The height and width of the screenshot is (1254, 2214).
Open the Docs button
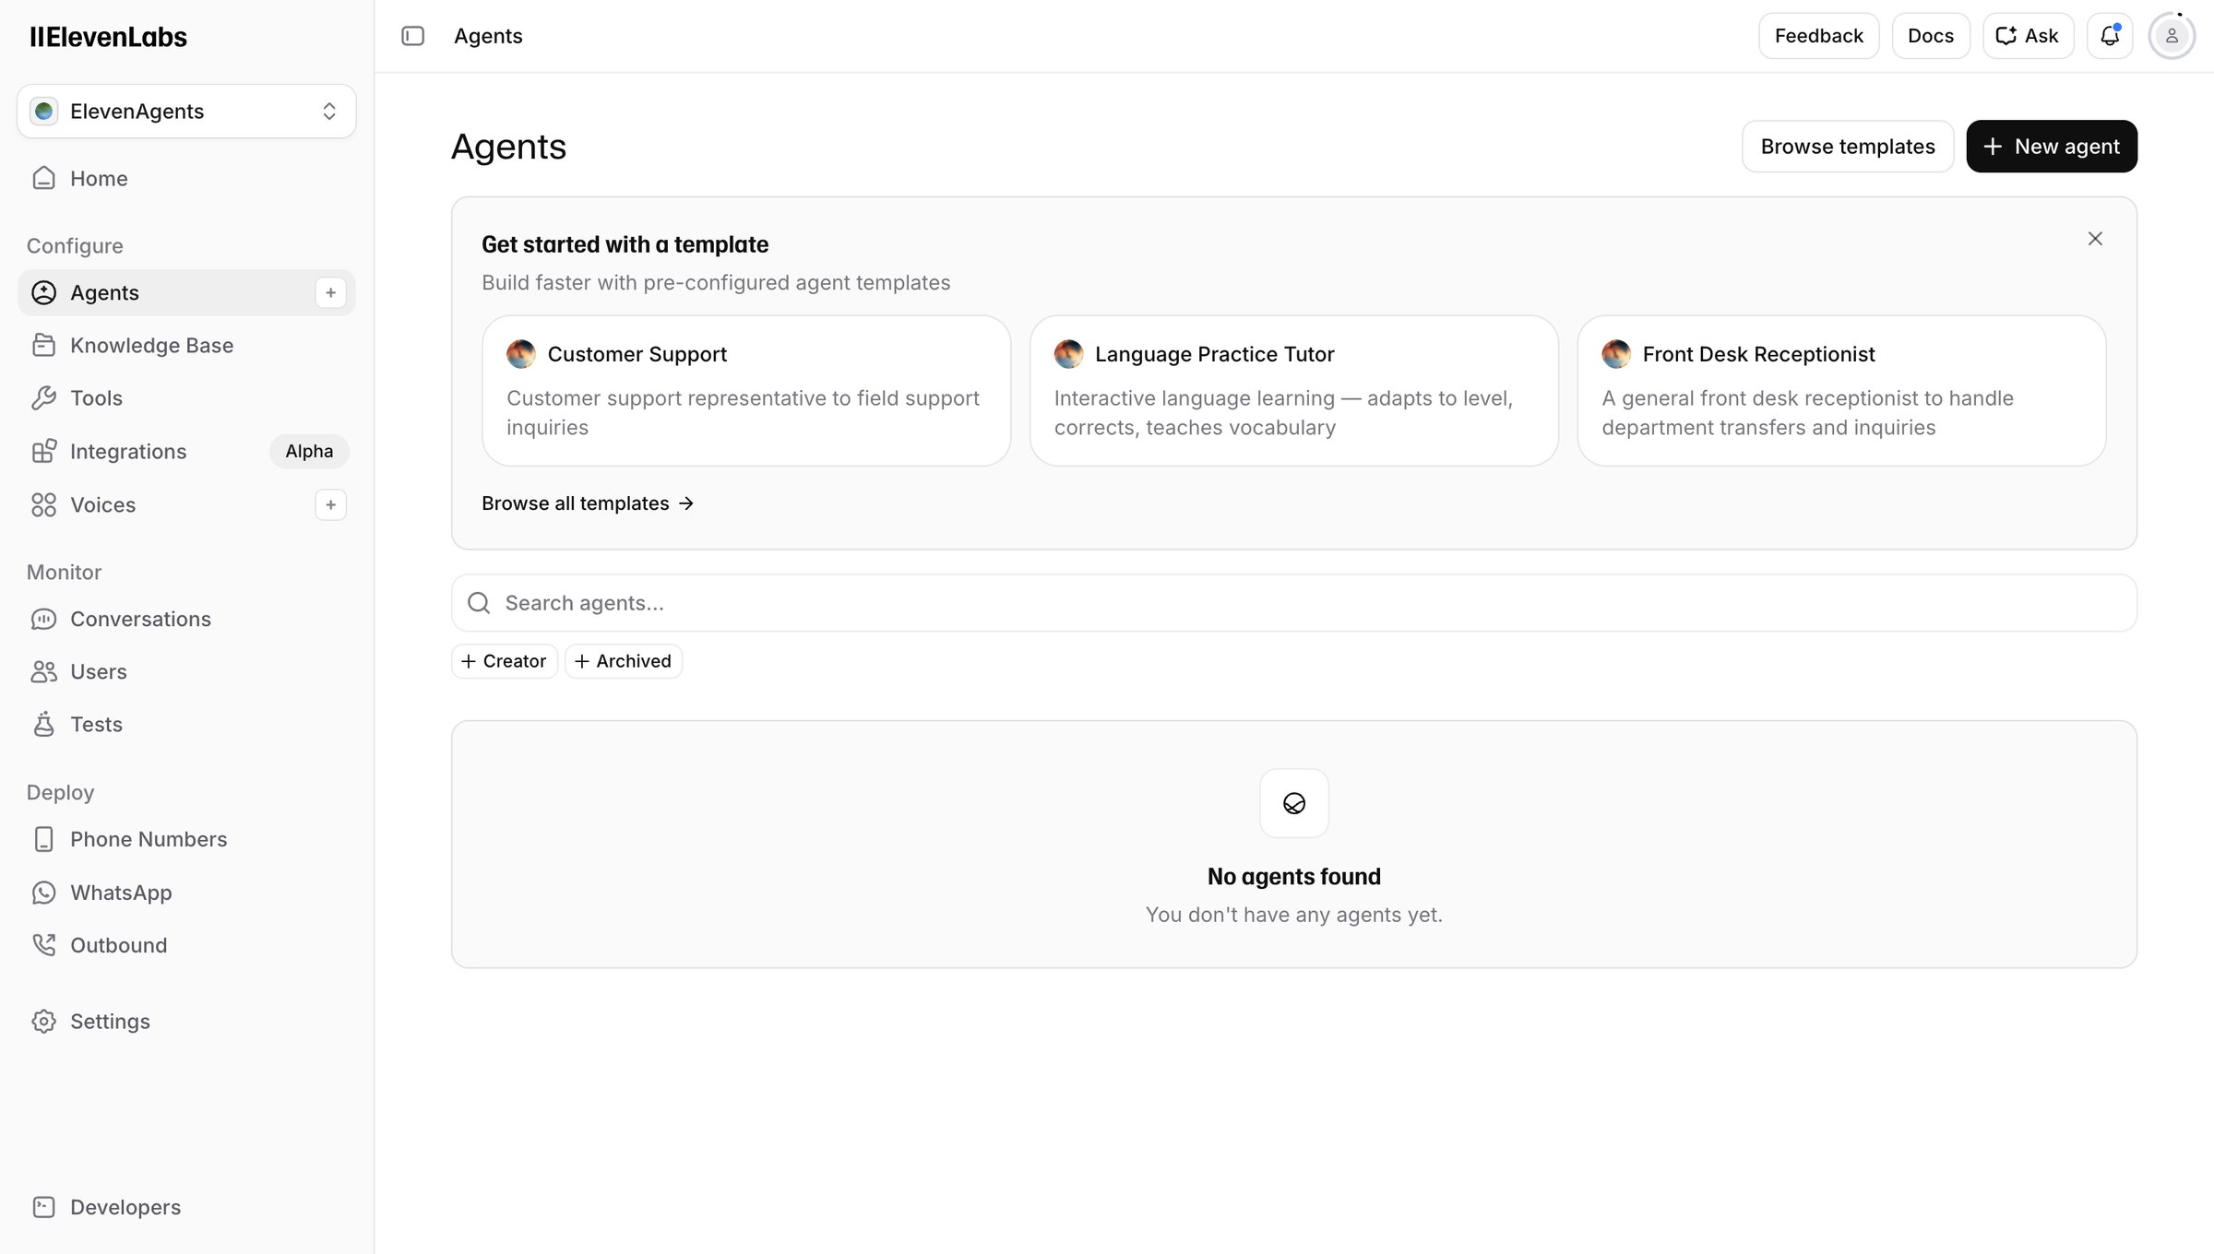point(1931,36)
